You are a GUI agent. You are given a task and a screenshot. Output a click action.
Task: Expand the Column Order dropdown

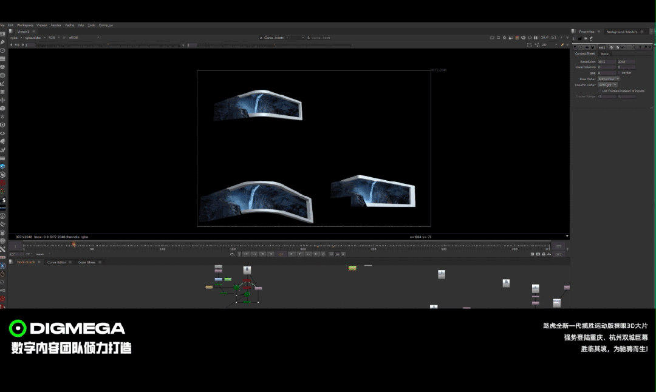point(607,85)
